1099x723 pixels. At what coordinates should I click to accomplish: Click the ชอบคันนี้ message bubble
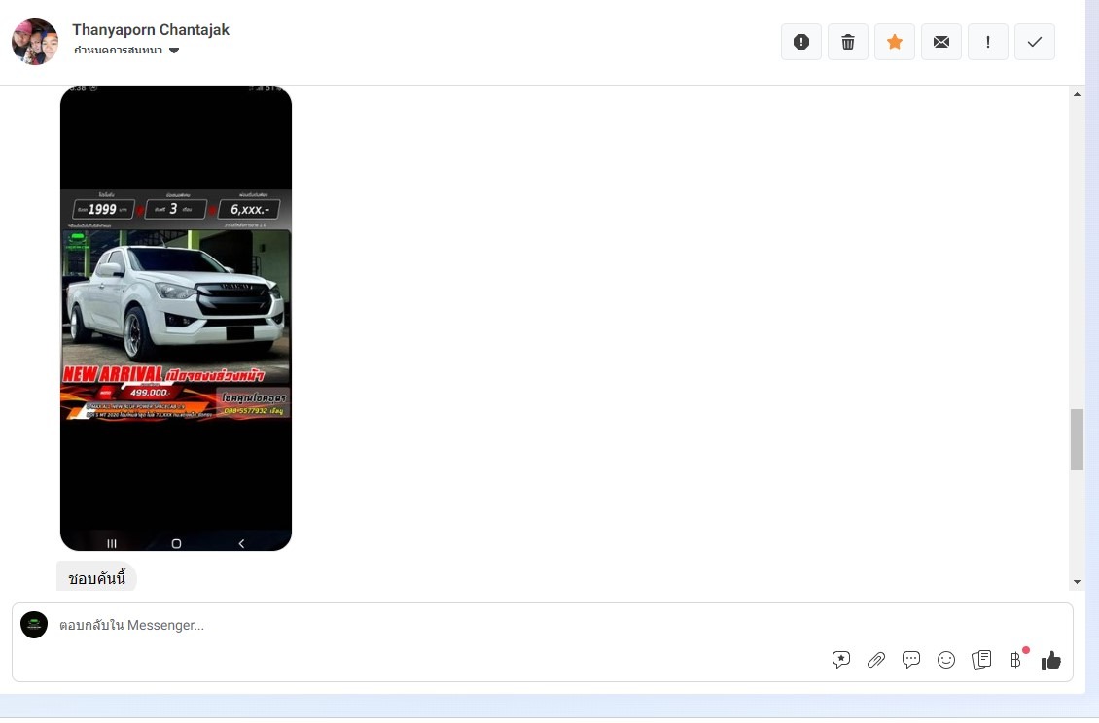96,577
